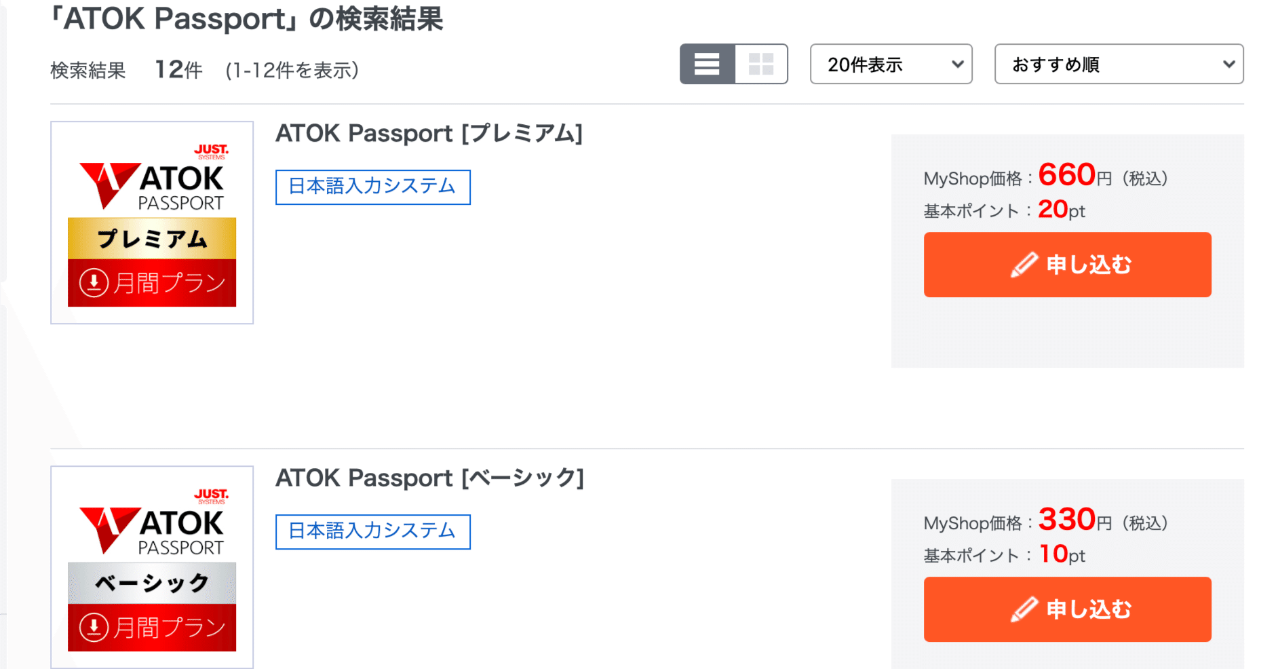The height and width of the screenshot is (669, 1278).
Task: Select the 日本語入力システム category tag under ベーシック
Action: click(x=372, y=531)
